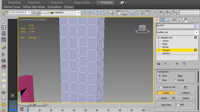Open the Simulation ribbon panel

(54, 7)
